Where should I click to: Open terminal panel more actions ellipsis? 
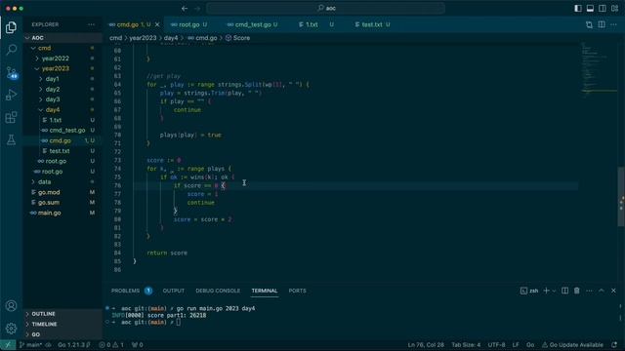[589, 291]
